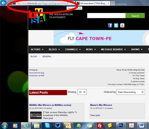
Task: Click View post under E*star review
Action: (48, 118)
